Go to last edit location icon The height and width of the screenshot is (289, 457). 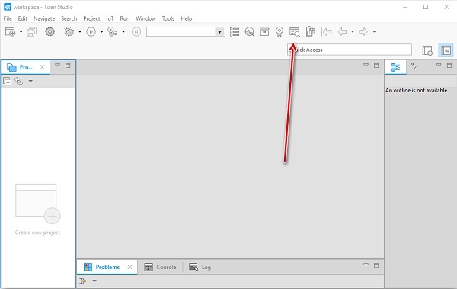coord(327,31)
